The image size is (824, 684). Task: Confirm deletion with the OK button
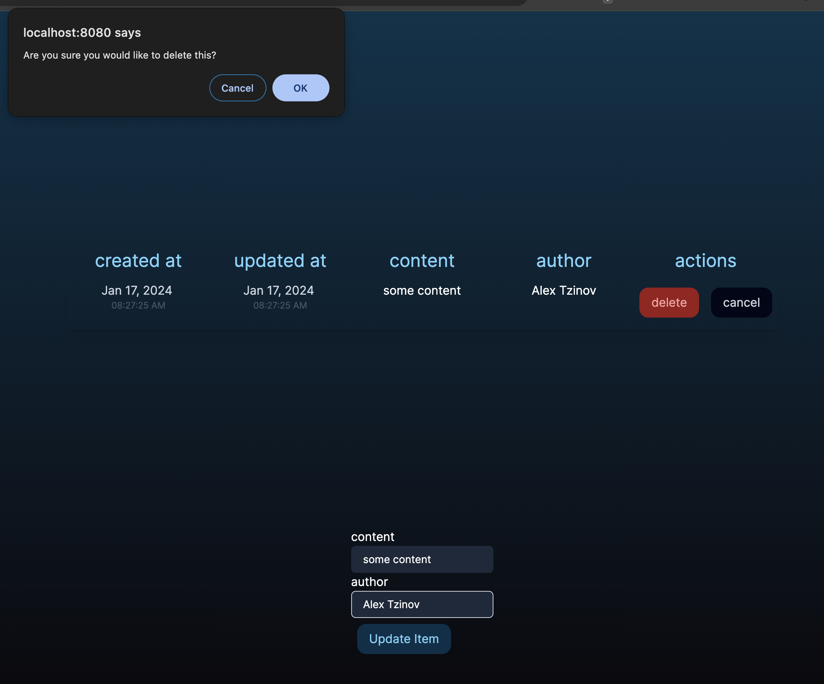[301, 88]
